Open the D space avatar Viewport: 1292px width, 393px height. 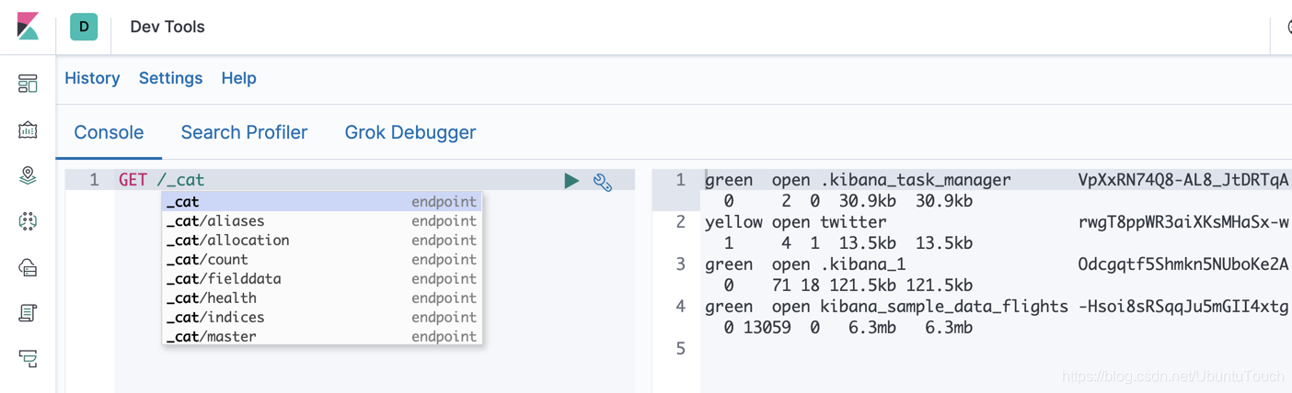click(x=84, y=27)
